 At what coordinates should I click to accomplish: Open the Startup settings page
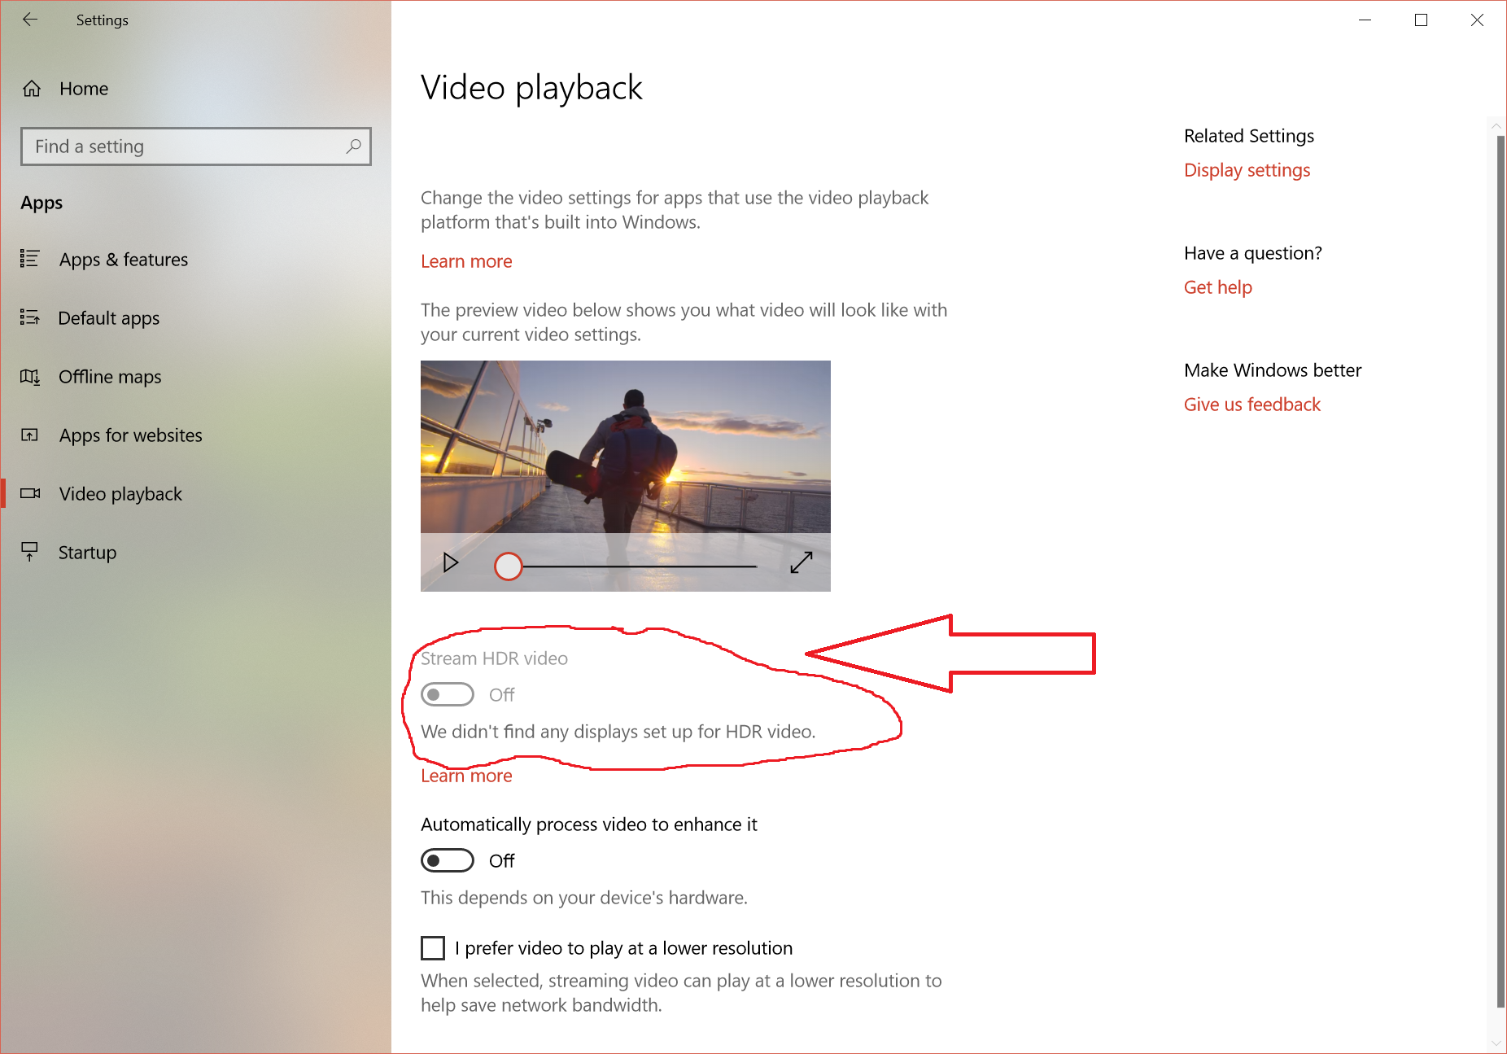coord(86,552)
